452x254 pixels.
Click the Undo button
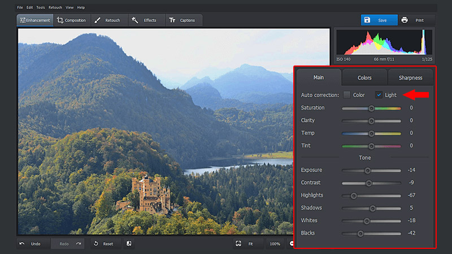point(33,244)
